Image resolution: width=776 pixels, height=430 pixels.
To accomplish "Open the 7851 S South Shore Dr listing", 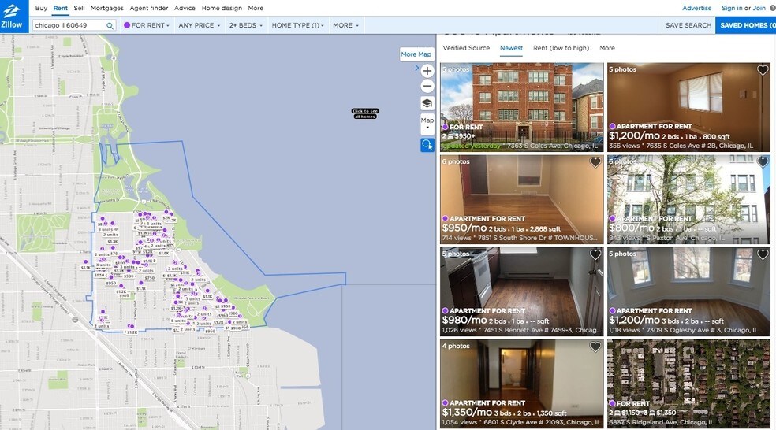I will (521, 199).
